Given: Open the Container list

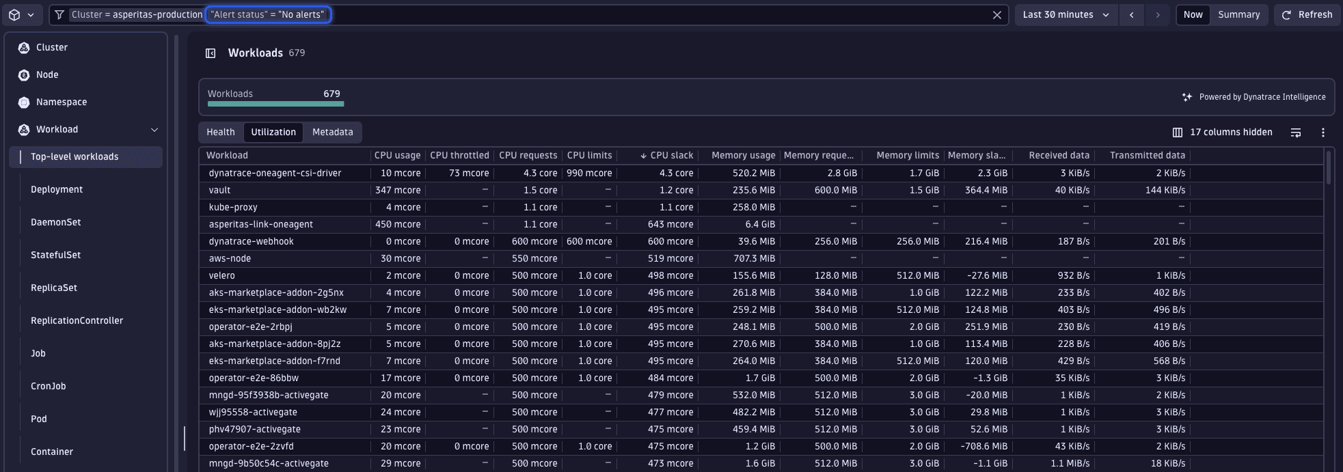Looking at the screenshot, I should 52,452.
